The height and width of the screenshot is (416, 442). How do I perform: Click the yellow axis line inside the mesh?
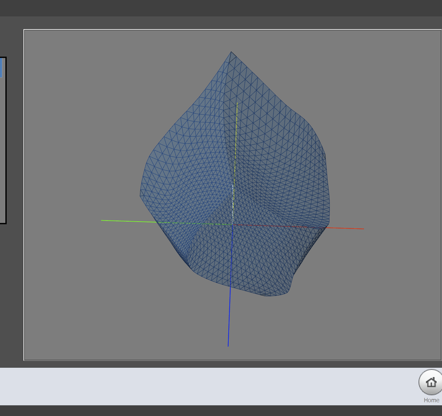click(236, 133)
